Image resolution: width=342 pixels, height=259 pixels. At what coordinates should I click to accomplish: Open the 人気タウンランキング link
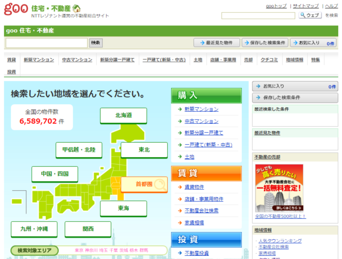(x=280, y=240)
